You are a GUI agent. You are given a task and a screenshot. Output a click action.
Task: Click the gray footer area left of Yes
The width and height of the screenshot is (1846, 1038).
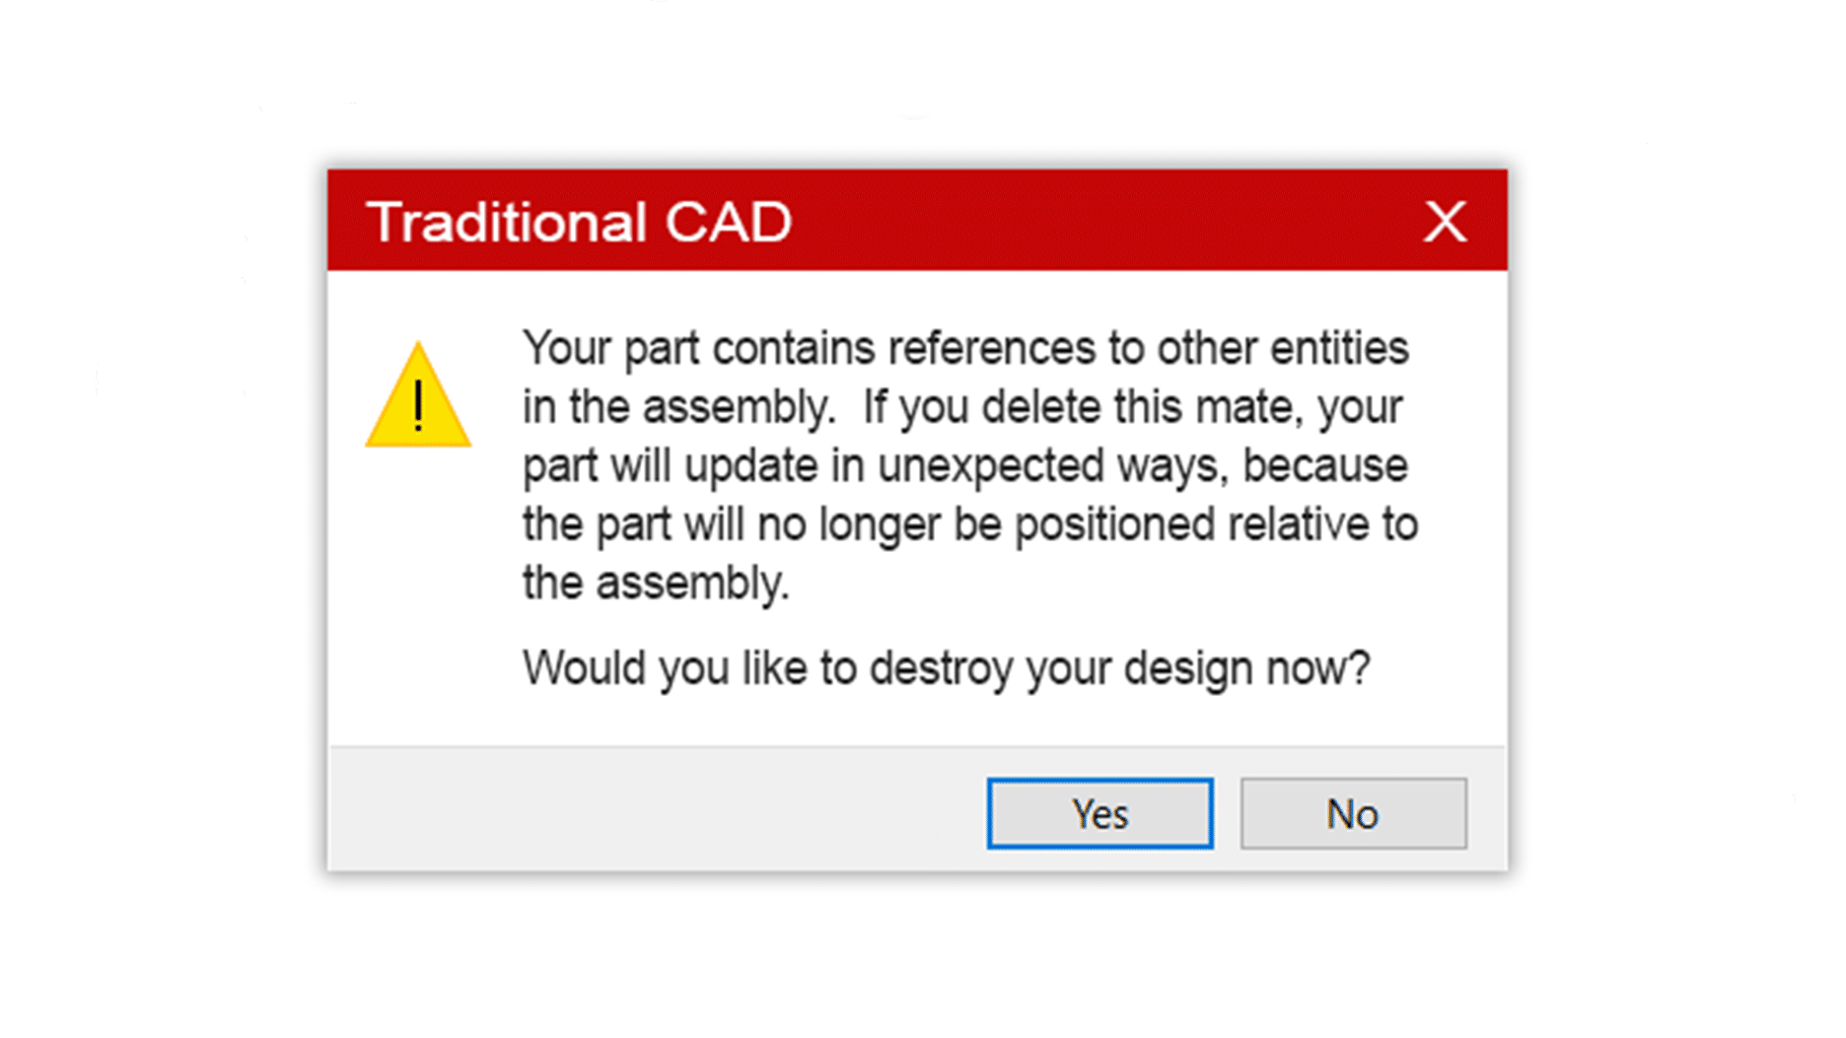(656, 810)
